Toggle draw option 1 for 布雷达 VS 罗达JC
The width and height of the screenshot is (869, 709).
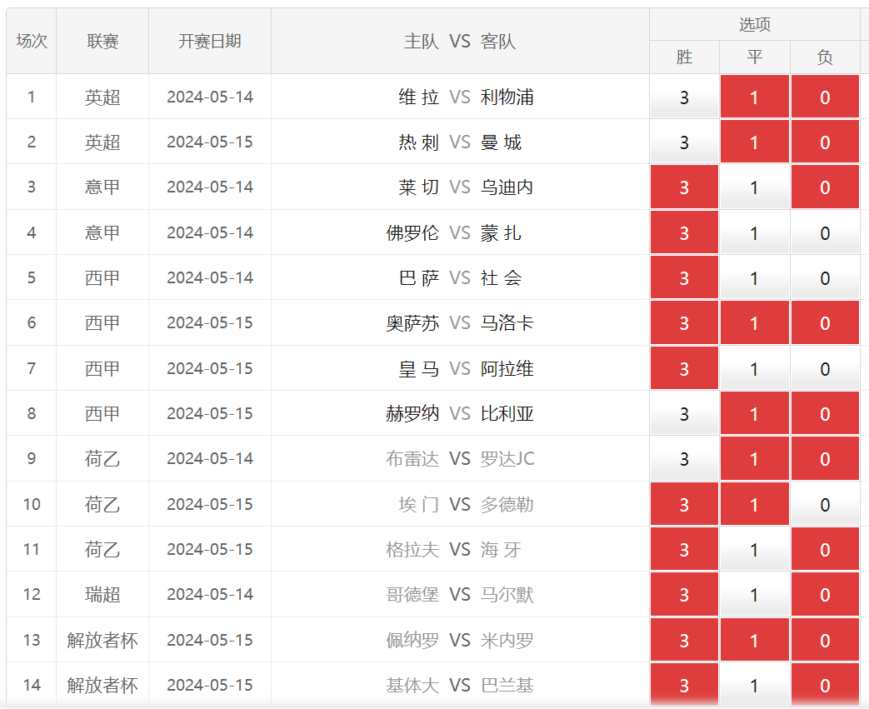754,458
